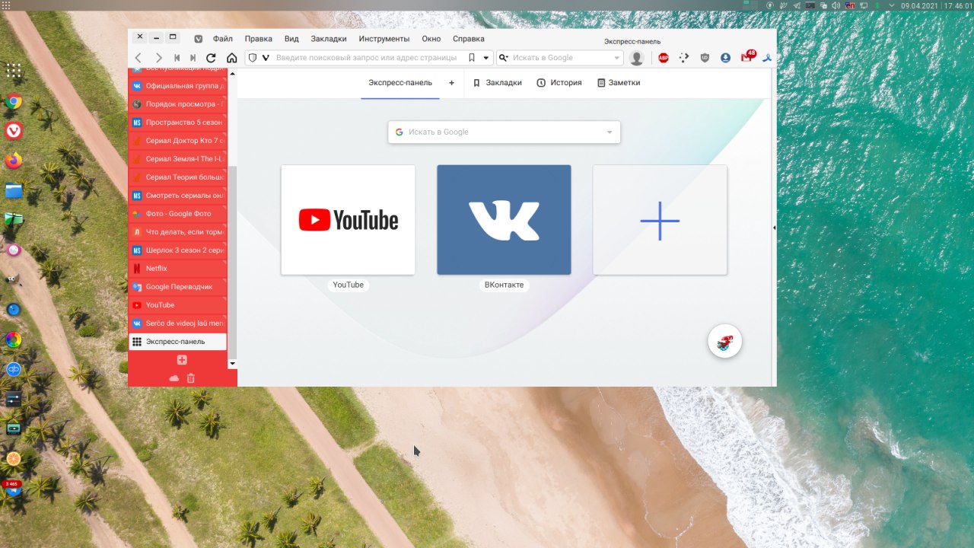
Task: Open the Home page
Action: pos(232,58)
